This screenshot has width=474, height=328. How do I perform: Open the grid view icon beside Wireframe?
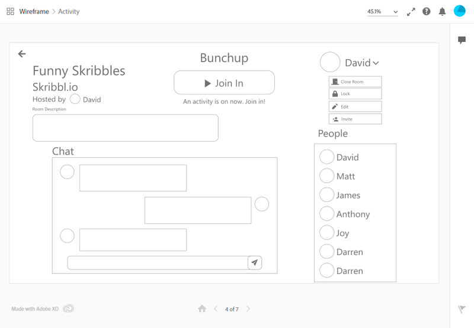(10, 11)
